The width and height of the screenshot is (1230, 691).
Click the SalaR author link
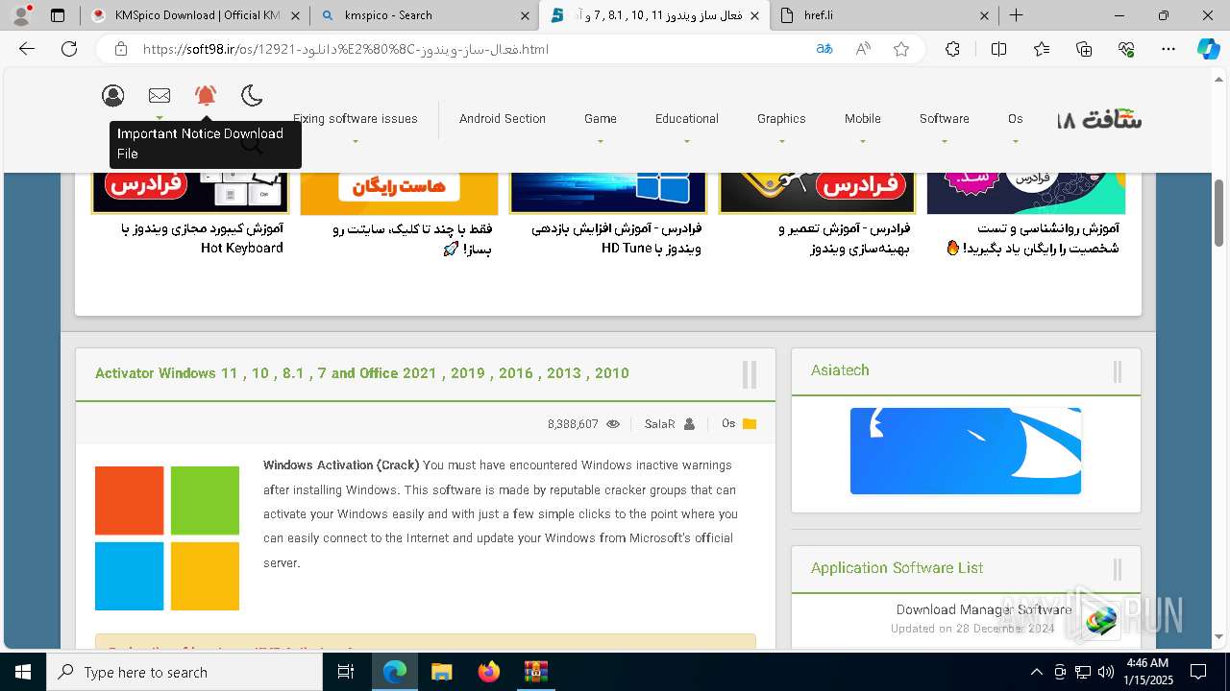click(659, 424)
